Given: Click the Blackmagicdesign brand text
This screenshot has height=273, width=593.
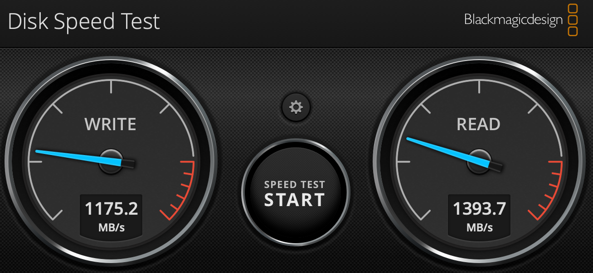Looking at the screenshot, I should pos(513,20).
